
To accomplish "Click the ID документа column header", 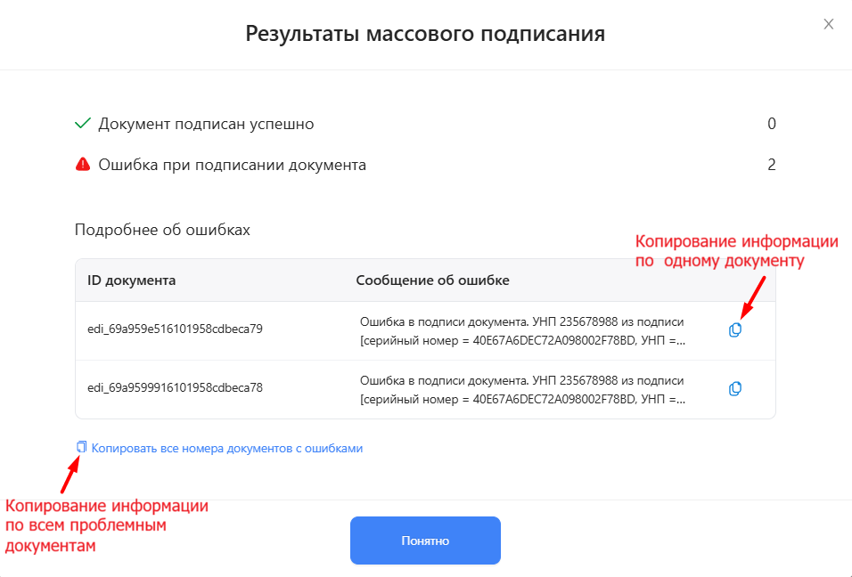I will click(131, 280).
